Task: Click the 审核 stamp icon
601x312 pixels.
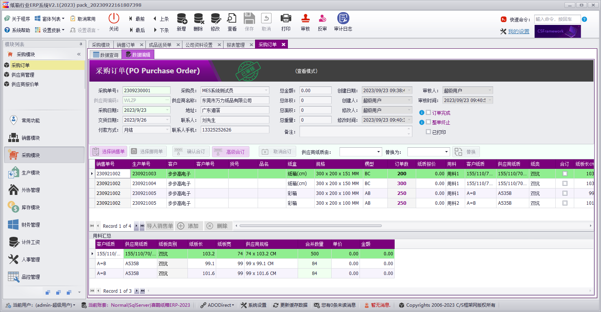Action: click(x=306, y=18)
